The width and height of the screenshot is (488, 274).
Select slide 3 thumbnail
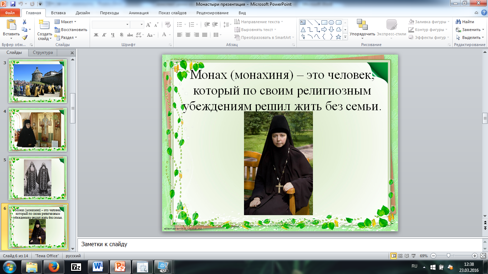tap(38, 81)
